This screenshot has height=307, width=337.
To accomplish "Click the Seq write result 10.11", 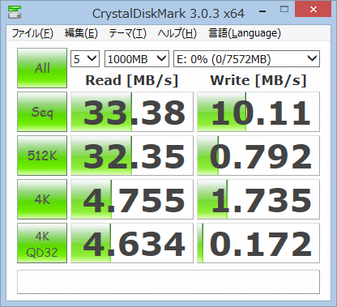I will (258, 112).
